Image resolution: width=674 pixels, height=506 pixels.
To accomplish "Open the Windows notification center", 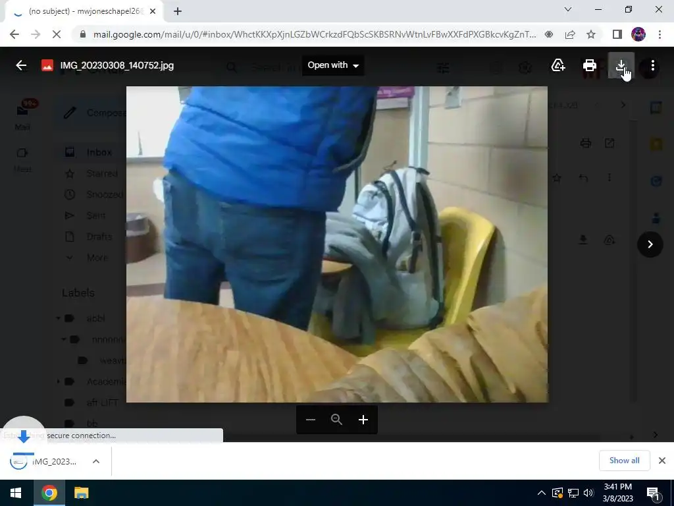I will tap(654, 493).
